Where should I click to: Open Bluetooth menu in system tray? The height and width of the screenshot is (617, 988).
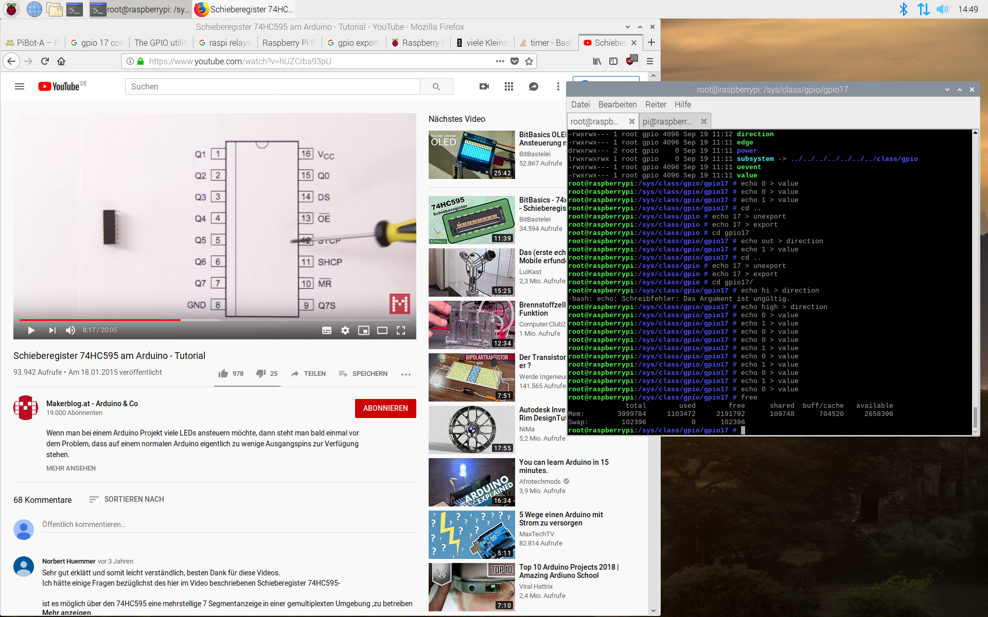pos(903,9)
